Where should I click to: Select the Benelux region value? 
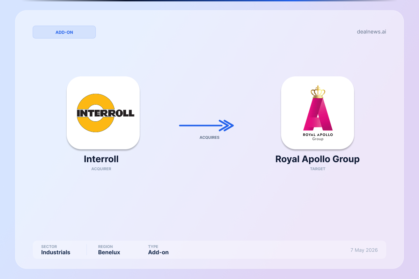(109, 252)
